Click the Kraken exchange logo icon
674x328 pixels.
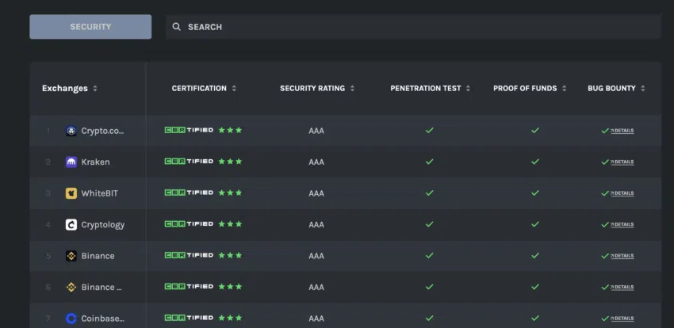[71, 162]
